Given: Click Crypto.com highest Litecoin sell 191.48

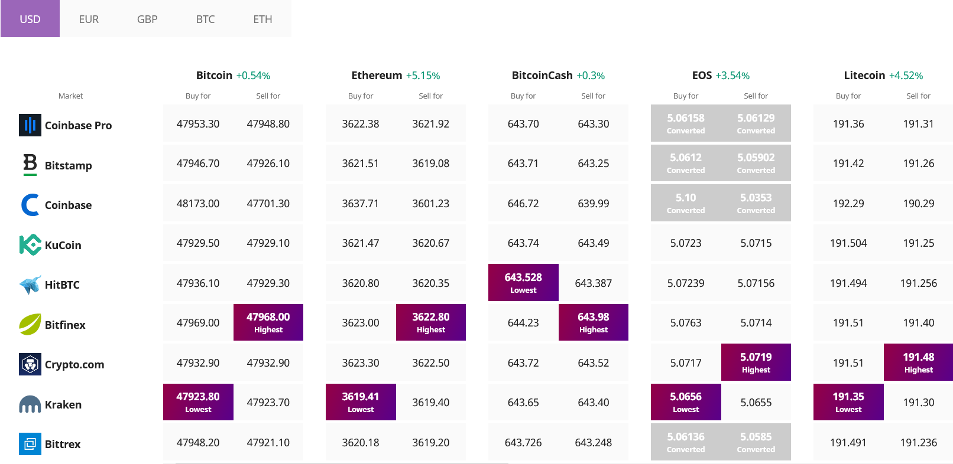Looking at the screenshot, I should coord(918,362).
